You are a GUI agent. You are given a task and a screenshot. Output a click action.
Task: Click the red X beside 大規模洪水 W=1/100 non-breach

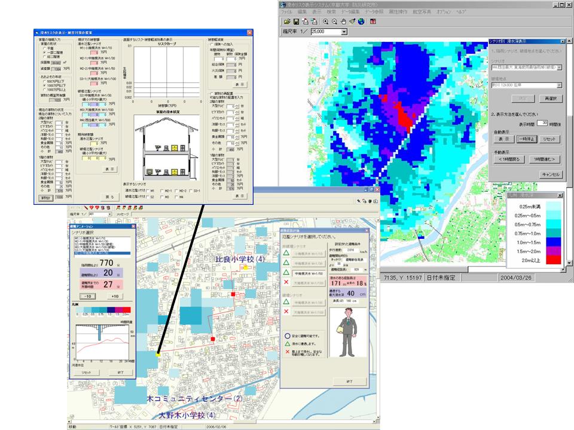pyautogui.click(x=286, y=282)
